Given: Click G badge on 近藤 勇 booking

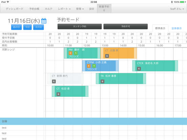Looking at the screenshot, I should point(107,56).
